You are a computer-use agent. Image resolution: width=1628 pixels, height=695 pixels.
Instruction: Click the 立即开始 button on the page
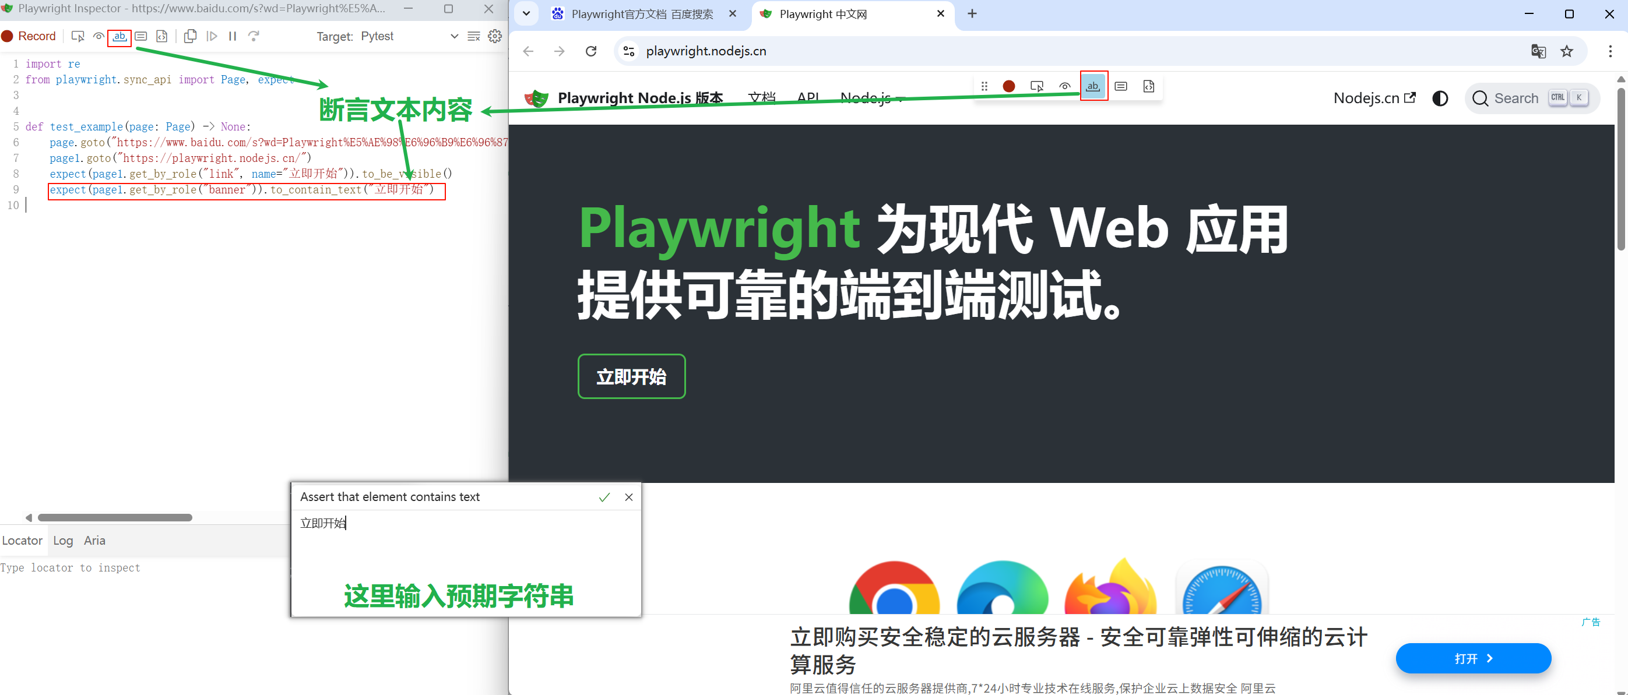(631, 376)
